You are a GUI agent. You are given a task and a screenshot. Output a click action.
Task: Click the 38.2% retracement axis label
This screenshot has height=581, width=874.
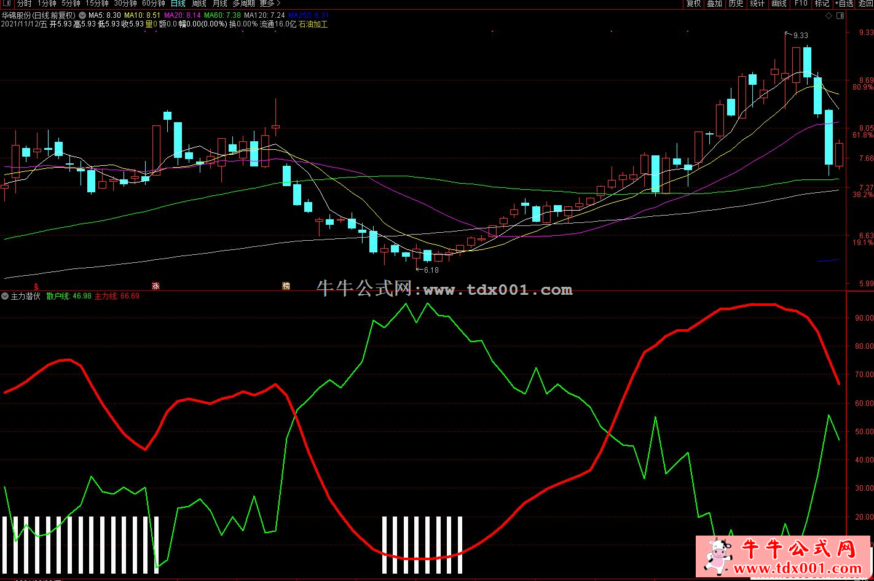[863, 195]
